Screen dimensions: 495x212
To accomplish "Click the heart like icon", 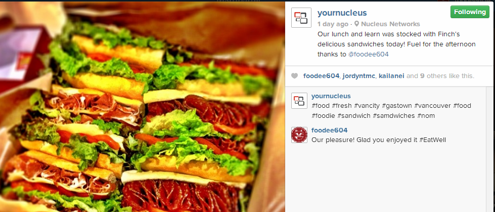I will (294, 76).
